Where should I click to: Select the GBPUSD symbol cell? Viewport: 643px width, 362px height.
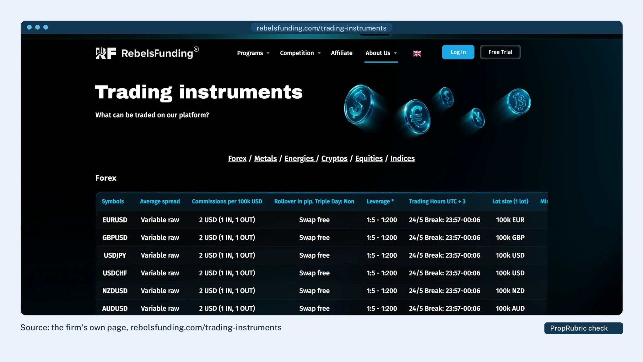(x=115, y=238)
